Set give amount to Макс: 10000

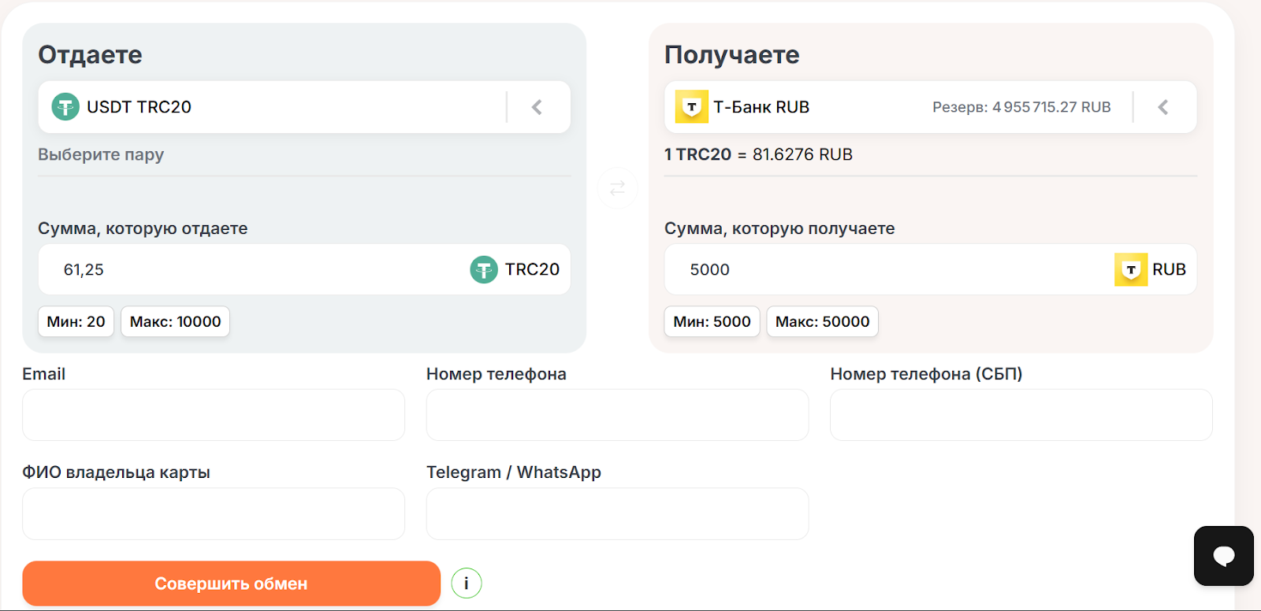tap(175, 321)
